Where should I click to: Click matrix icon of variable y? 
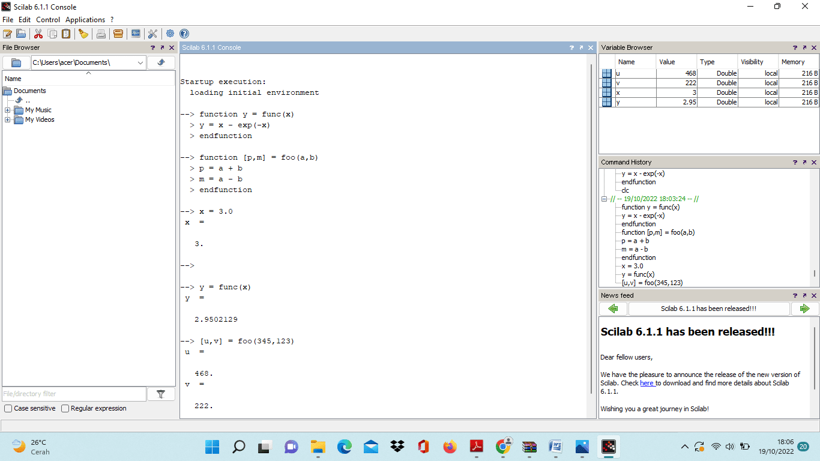[x=606, y=102]
